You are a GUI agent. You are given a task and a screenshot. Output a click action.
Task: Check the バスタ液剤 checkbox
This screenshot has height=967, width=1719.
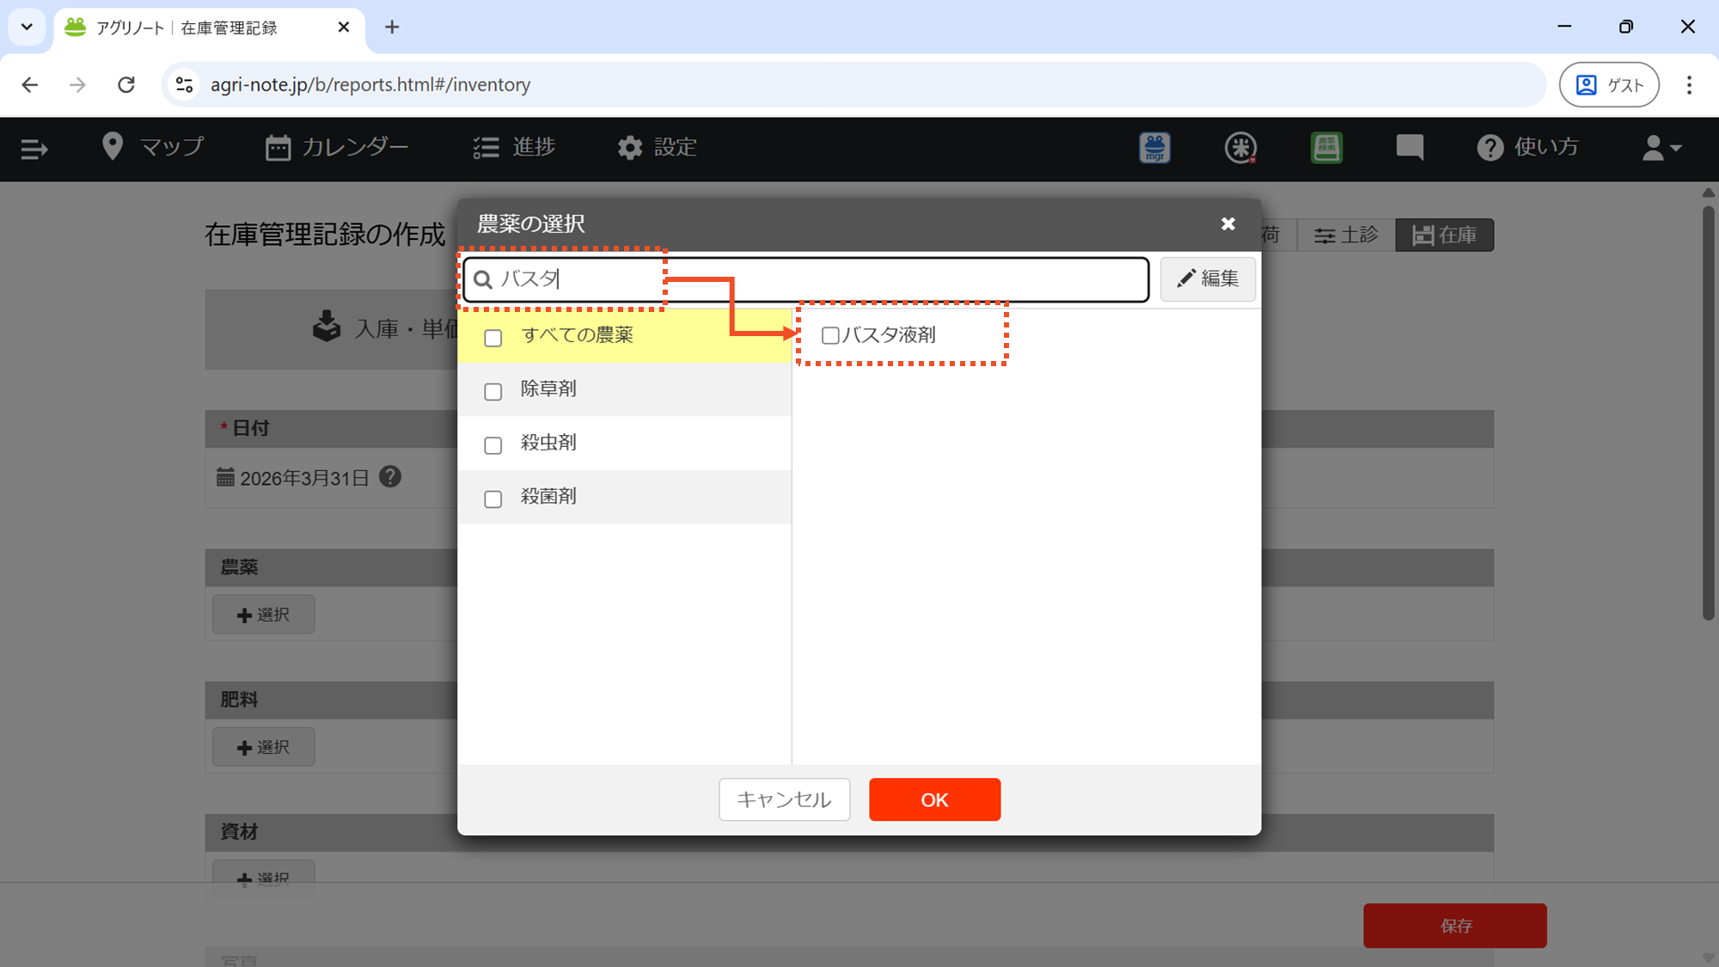coord(830,335)
